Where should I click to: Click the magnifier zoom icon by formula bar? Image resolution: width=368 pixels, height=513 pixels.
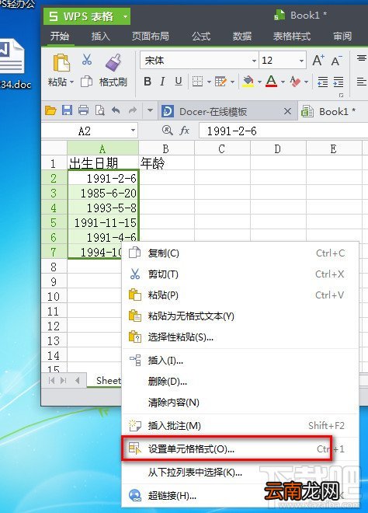coord(167,131)
